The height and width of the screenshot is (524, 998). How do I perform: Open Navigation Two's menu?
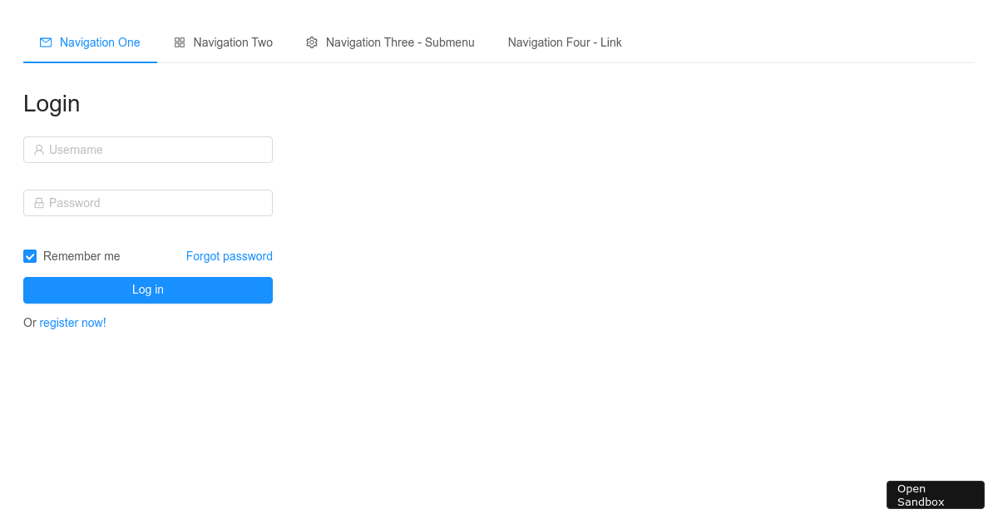[x=233, y=42]
